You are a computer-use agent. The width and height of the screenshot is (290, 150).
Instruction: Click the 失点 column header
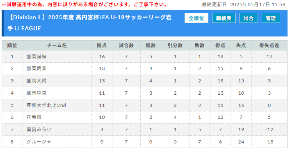[x=241, y=45]
